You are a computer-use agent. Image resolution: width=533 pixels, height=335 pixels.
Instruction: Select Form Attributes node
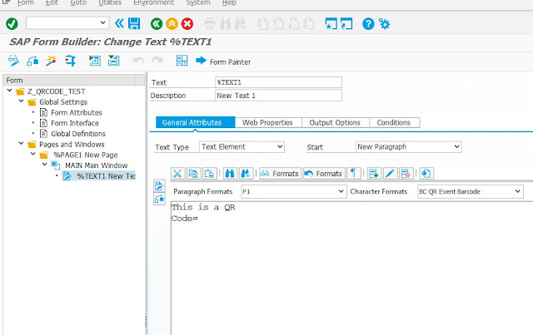[76, 112]
